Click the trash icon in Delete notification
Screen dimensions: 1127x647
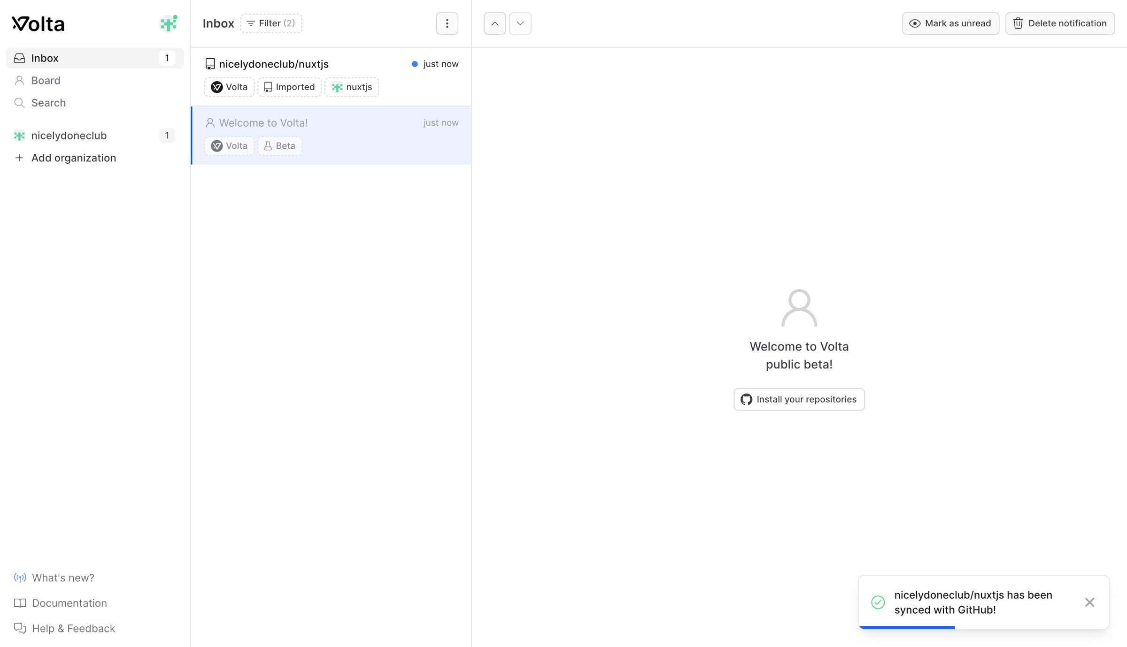pos(1018,23)
